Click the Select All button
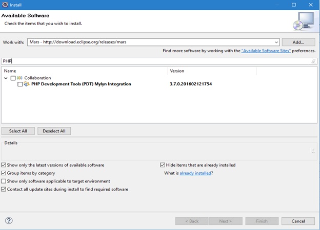 tap(18, 131)
